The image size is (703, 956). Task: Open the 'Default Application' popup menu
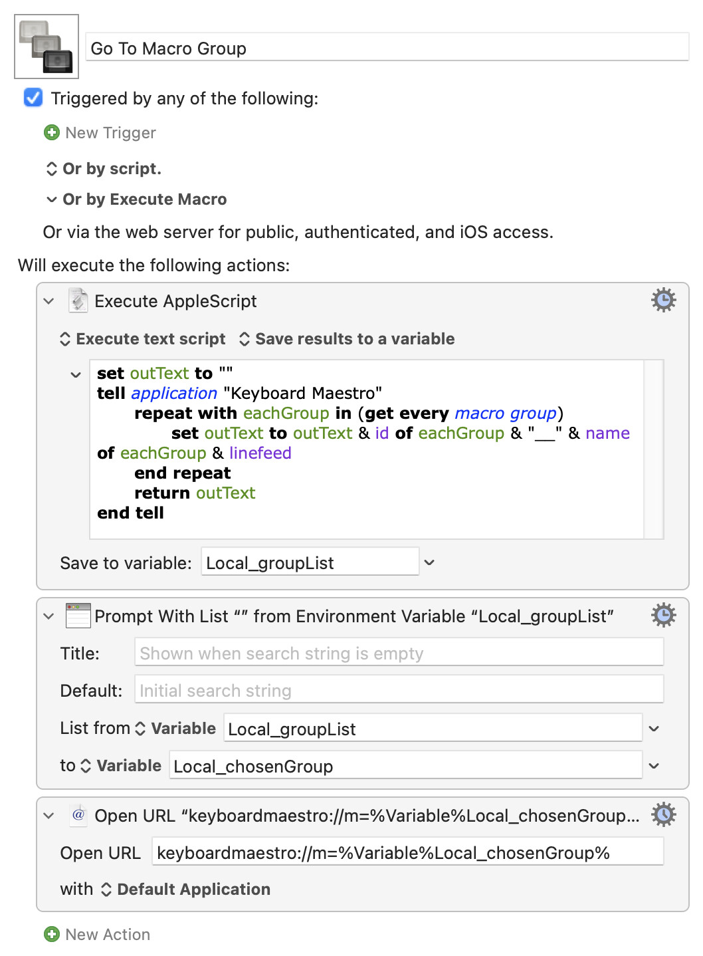coord(185,890)
